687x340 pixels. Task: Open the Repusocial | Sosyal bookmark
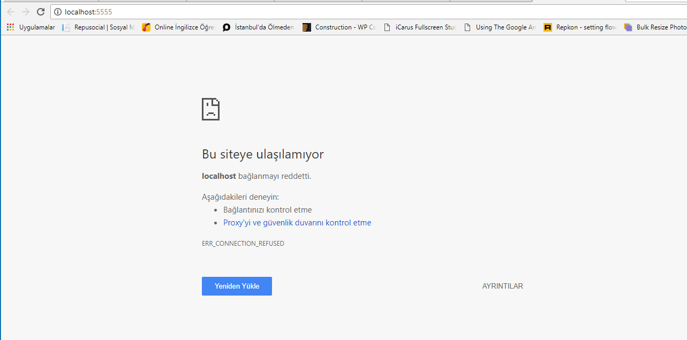point(99,27)
